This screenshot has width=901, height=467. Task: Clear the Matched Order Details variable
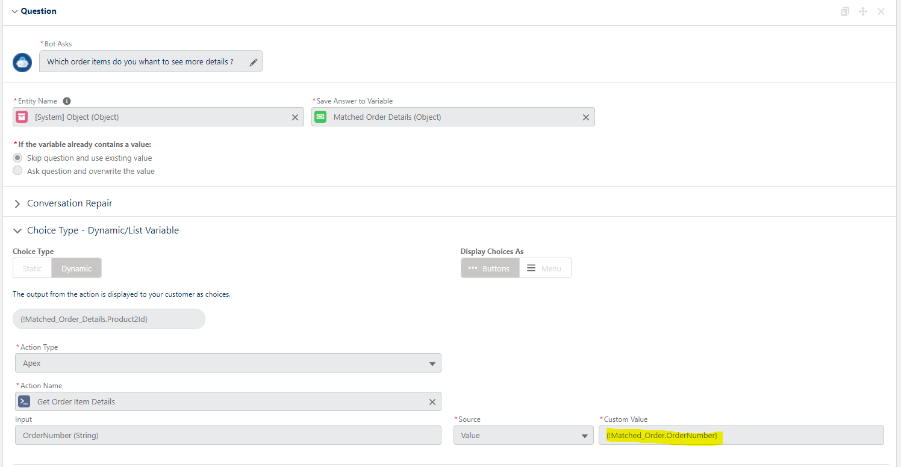pos(585,117)
